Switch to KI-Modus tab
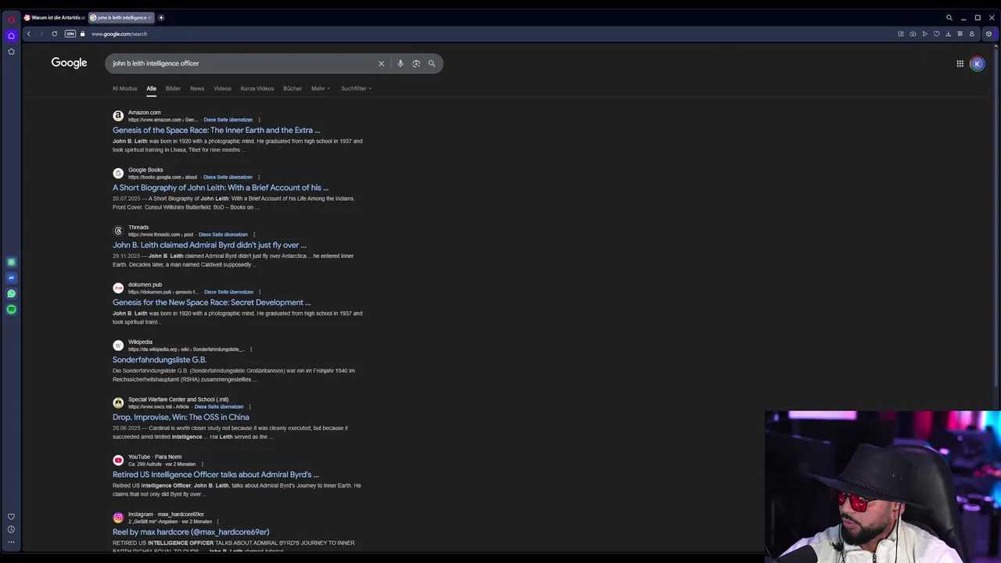Screen dimensions: 1001x563 [124, 88]
